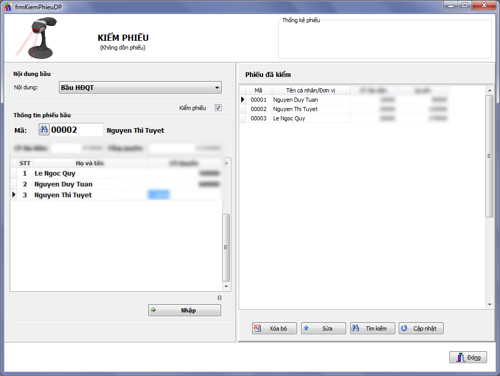
Task: Toggle the Kiểm phiếu checkbox
Action: click(x=218, y=108)
